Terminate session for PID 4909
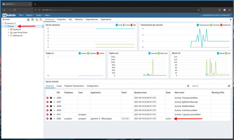Screen dimensions: 234x140 [47, 110]
